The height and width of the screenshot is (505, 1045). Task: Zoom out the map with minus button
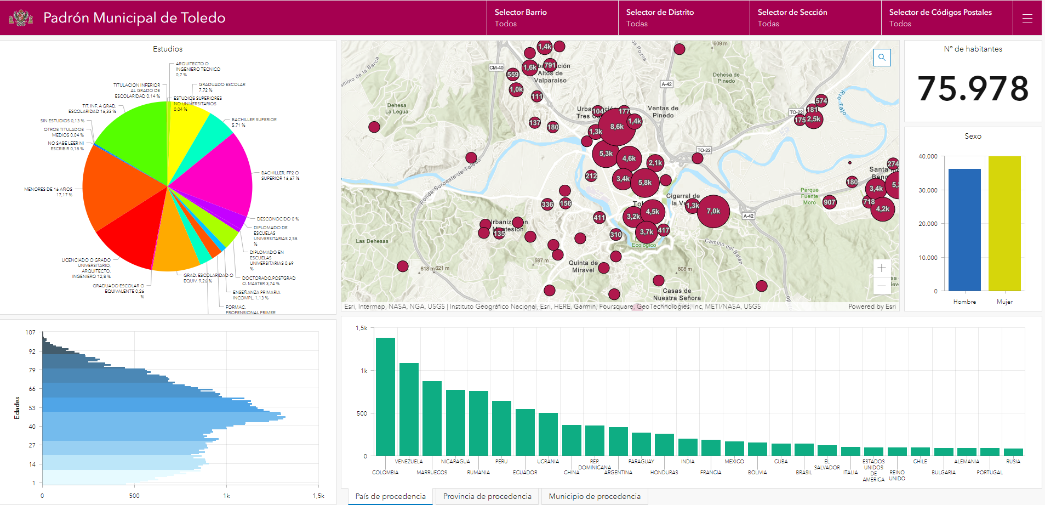[881, 286]
